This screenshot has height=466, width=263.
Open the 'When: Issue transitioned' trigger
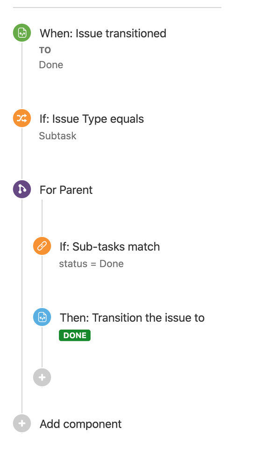point(103,33)
